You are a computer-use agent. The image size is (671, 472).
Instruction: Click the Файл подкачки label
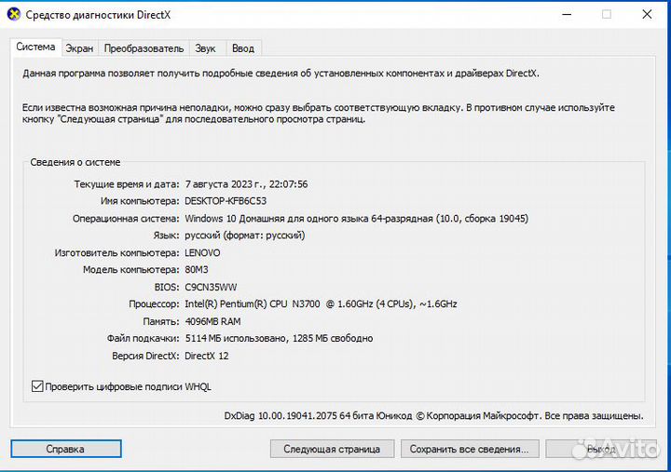click(x=144, y=339)
